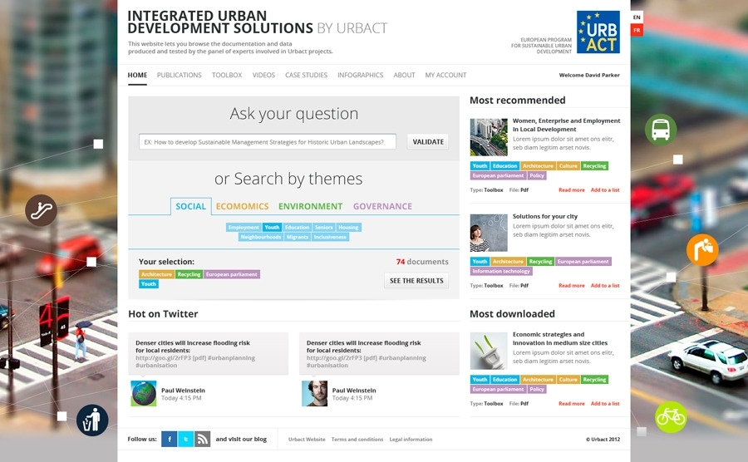Select the GOVERNANCE theme tab

382,206
